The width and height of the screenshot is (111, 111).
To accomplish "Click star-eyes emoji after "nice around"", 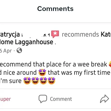I will pos(42,72).
